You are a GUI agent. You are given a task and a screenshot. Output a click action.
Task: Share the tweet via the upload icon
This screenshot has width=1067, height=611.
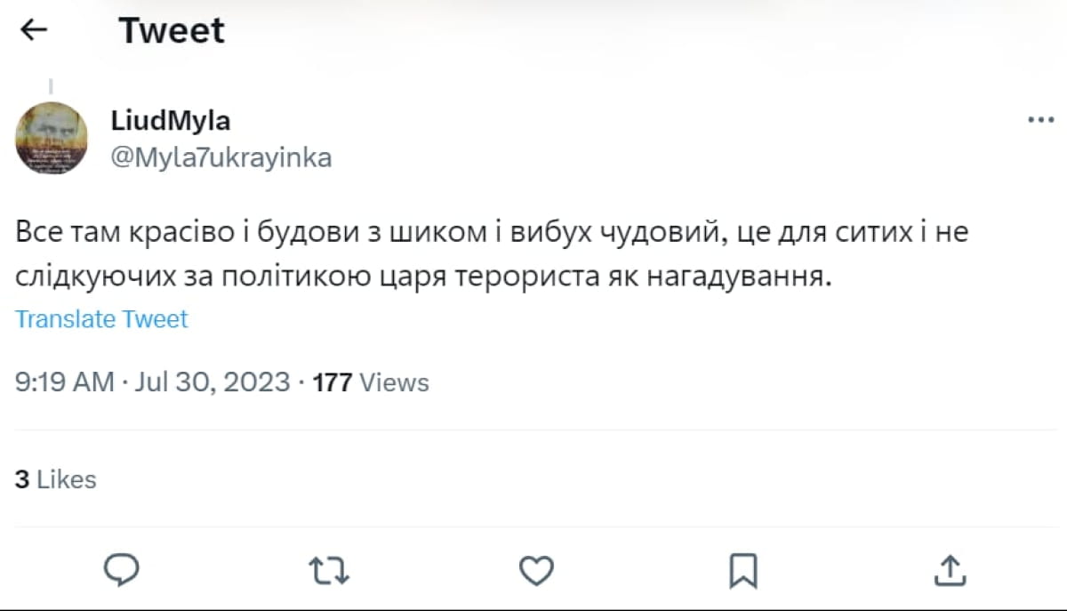pyautogui.click(x=950, y=570)
